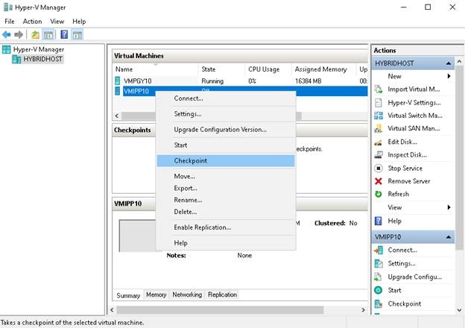Click the bottom horizontal scrollbar right arrow
This screenshot has height=328, width=465.
coord(364,310)
